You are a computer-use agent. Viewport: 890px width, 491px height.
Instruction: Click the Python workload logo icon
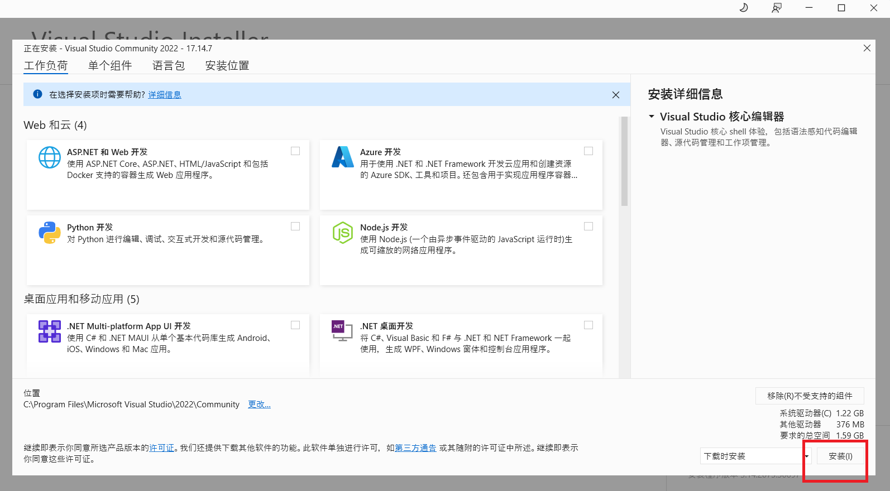tap(50, 233)
